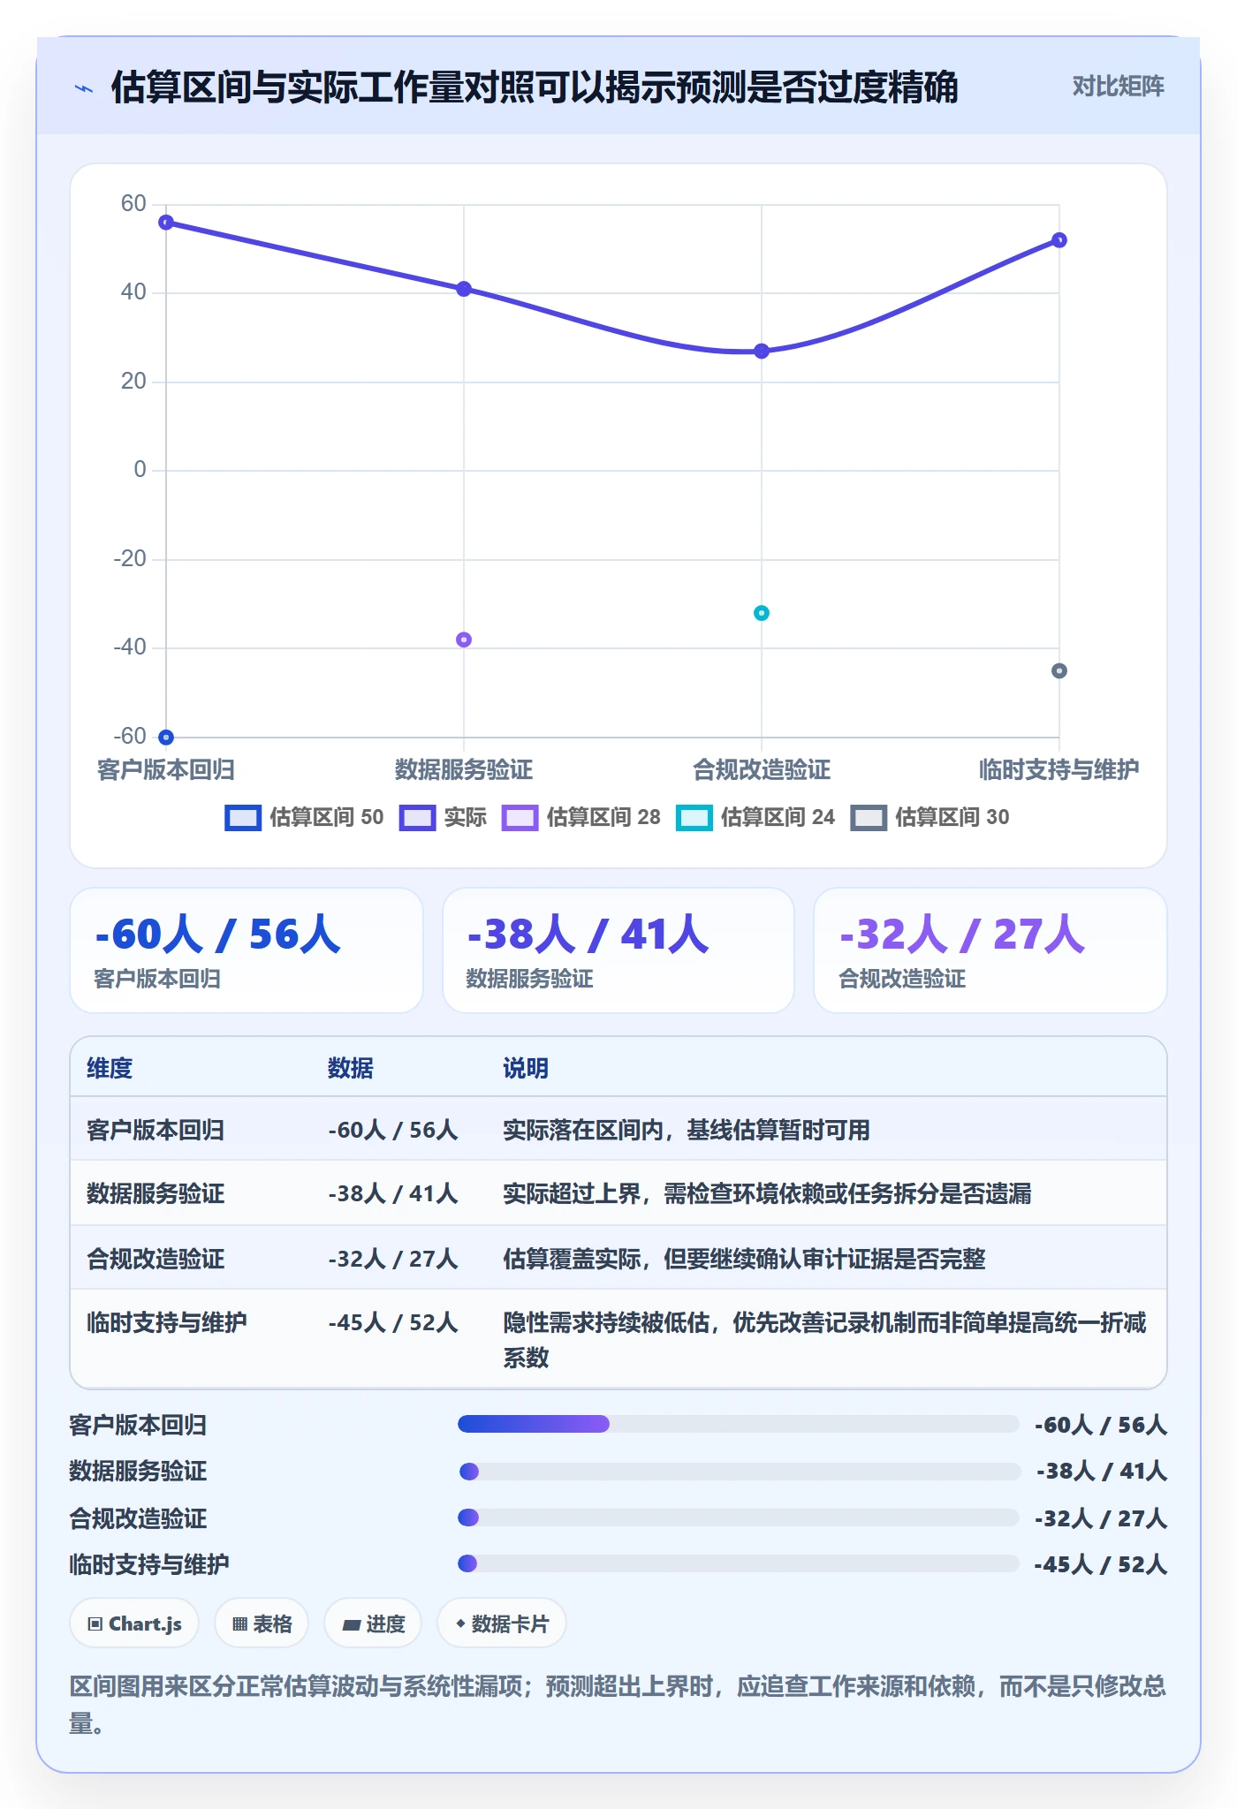Click the 客户版本回归 progress bar
The width and height of the screenshot is (1237, 1809).
739,1424
